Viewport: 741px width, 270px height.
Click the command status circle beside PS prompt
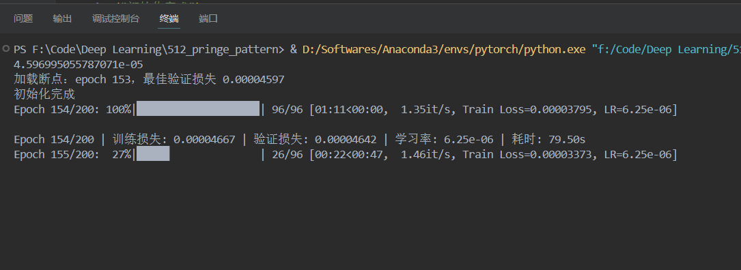pos(5,48)
